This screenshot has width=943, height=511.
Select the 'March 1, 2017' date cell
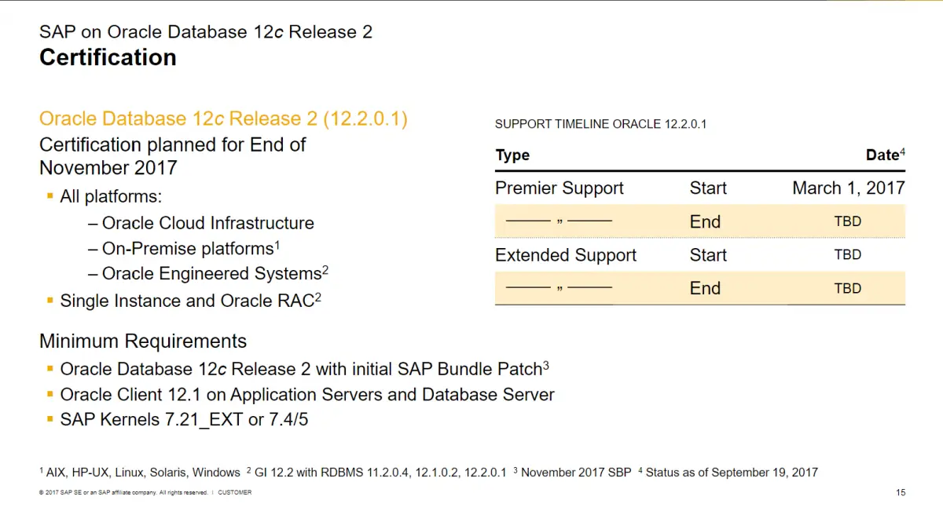[849, 188]
